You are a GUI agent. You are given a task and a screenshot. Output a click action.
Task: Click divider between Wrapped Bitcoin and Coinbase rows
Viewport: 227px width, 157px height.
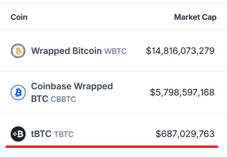tap(113, 72)
